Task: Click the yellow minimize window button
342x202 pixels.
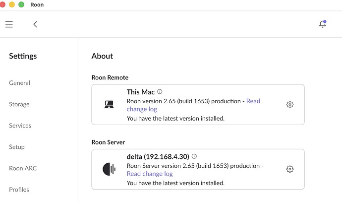Action: point(12,4)
